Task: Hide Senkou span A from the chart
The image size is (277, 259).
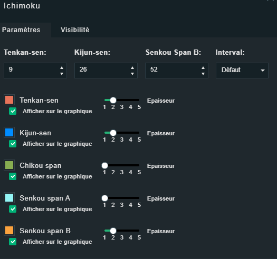Action: [x=13, y=209]
